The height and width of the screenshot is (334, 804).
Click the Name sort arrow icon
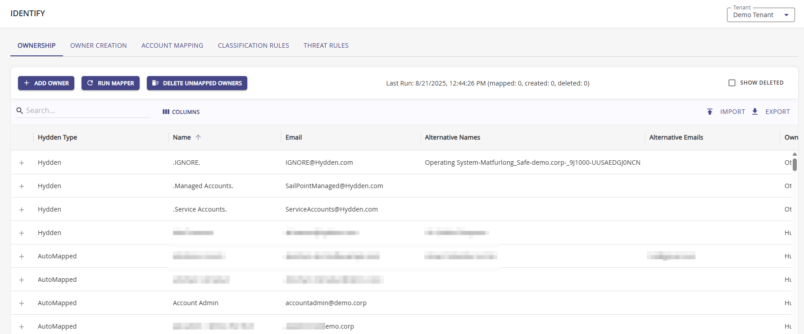point(198,137)
